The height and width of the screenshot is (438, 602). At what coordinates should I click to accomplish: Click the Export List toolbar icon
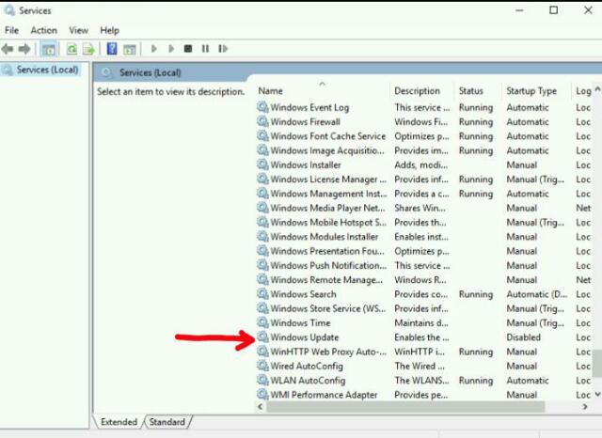(88, 49)
